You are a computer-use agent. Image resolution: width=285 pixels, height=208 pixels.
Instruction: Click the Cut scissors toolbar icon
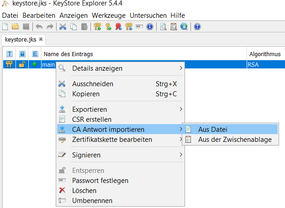click(63, 26)
